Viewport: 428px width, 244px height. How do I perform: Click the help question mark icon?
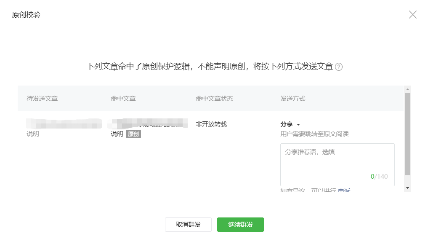coord(339,67)
